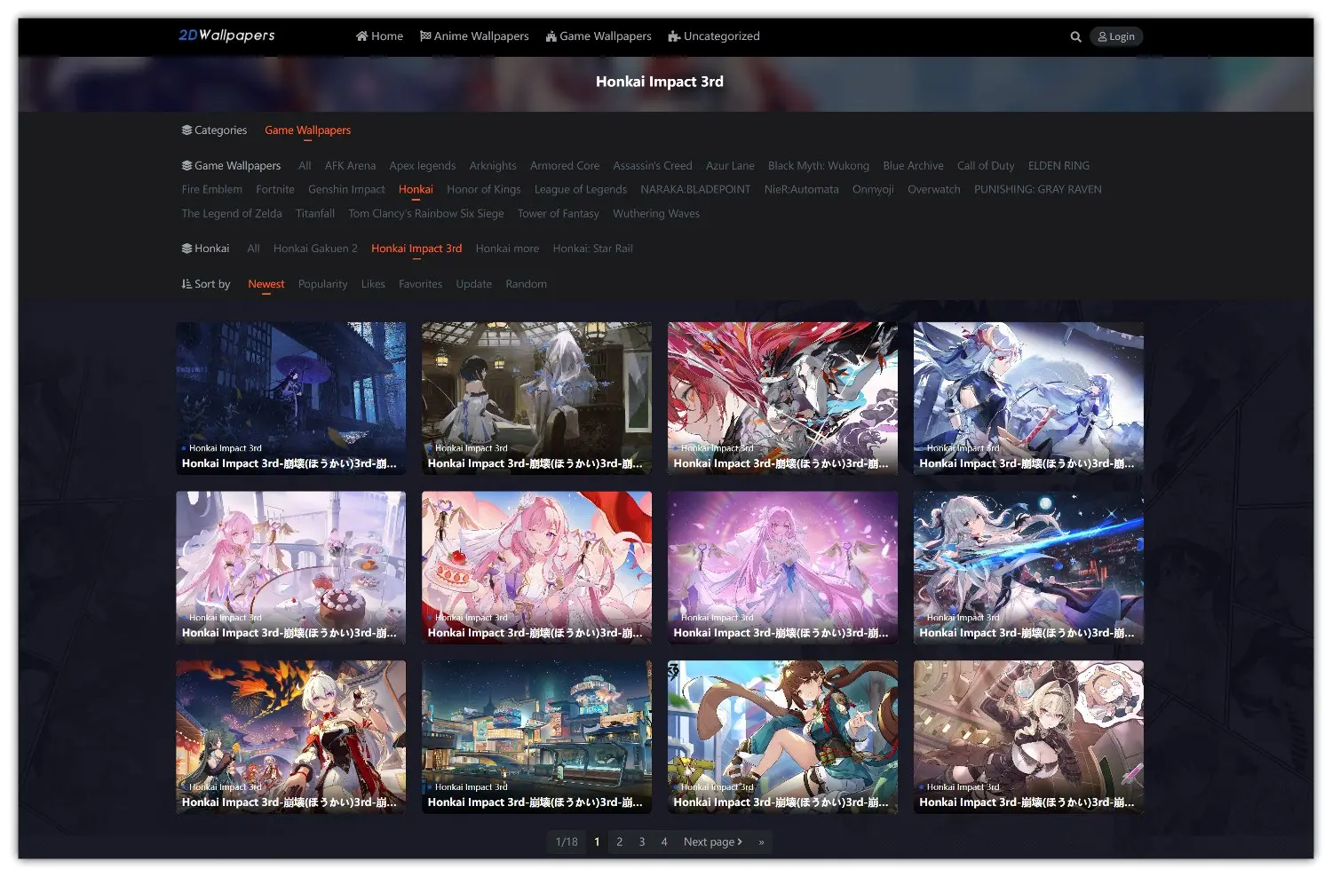Image resolution: width=1332 pixels, height=877 pixels.
Task: Jump to last page double arrow
Action: click(x=761, y=842)
